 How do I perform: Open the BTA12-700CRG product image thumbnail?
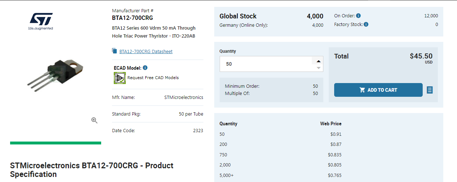tap(55, 76)
